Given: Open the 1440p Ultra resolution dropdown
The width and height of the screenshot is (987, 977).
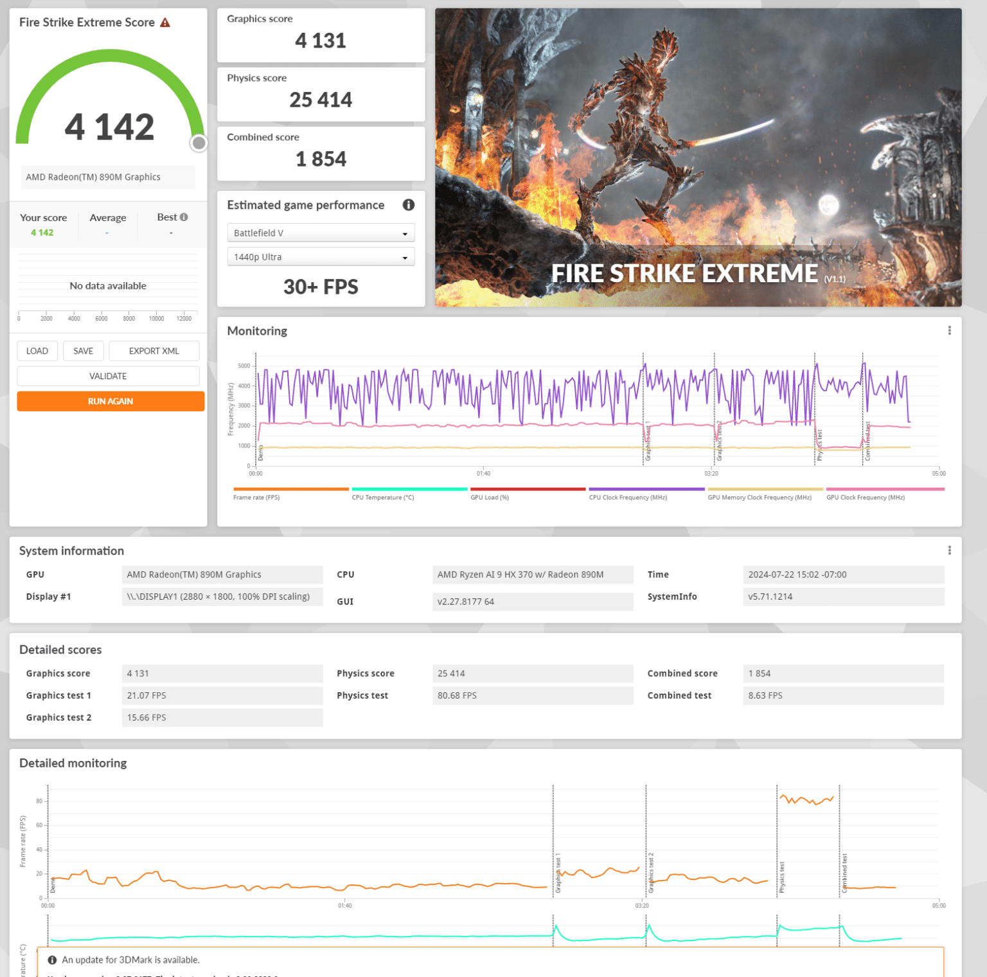Looking at the screenshot, I should click(x=321, y=257).
